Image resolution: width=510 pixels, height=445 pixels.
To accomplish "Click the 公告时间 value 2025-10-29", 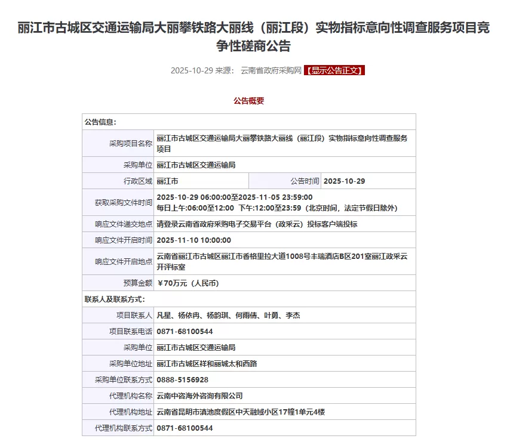I will 343,180.
